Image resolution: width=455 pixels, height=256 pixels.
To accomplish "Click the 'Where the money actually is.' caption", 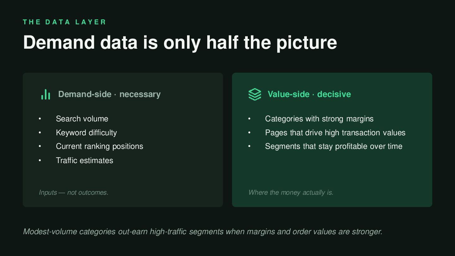I will pyautogui.click(x=291, y=192).
